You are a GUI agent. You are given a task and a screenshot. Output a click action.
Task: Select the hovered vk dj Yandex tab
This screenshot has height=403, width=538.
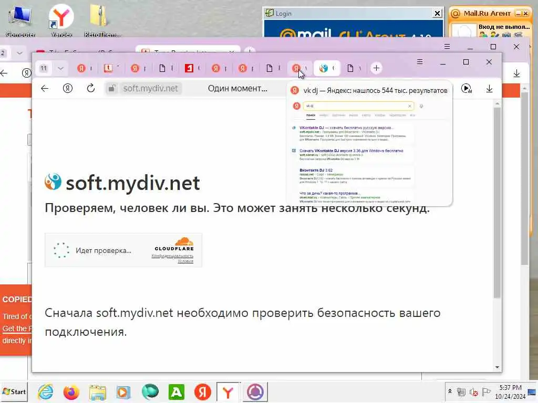[299, 68]
